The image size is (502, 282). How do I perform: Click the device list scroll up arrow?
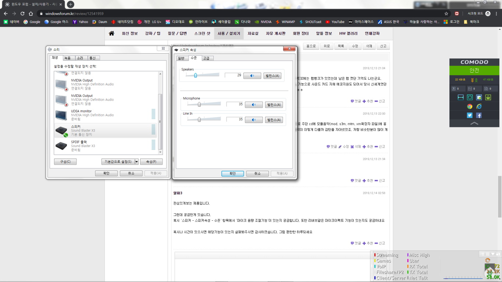tap(160, 74)
